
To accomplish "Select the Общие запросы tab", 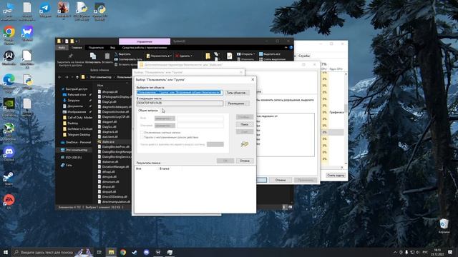I will click(x=148, y=111).
